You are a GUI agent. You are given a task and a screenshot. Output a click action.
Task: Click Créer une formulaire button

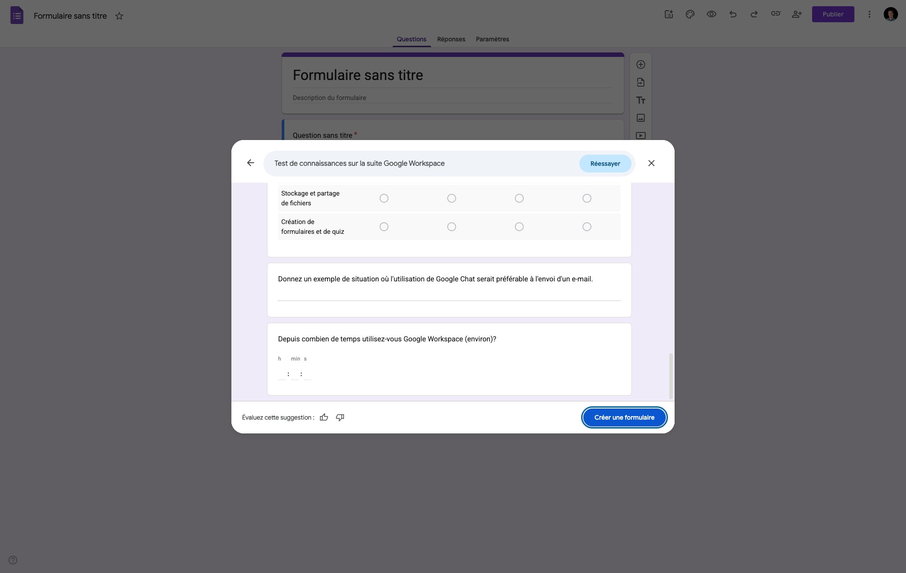click(x=624, y=417)
